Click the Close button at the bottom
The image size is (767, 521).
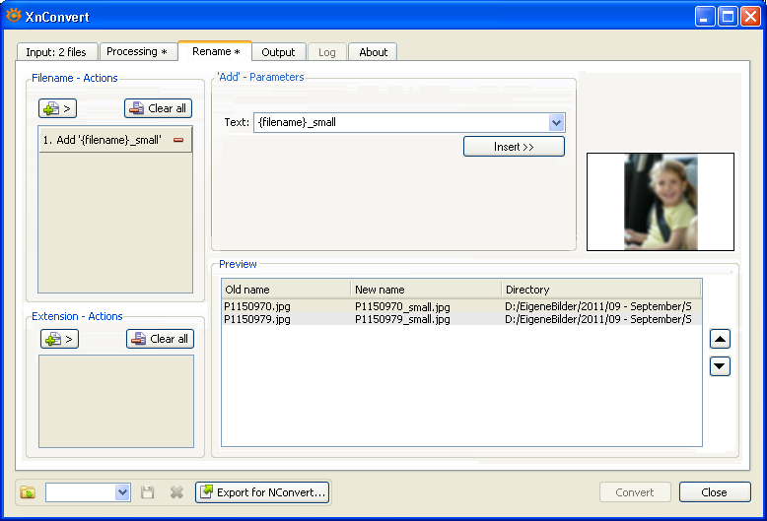(x=715, y=492)
